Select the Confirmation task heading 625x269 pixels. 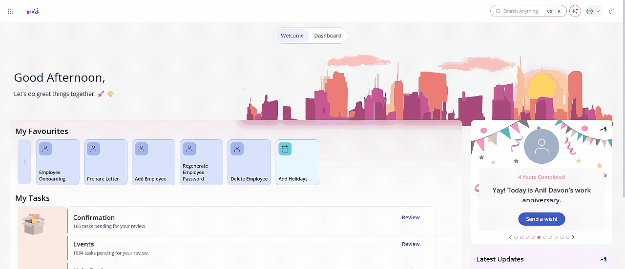[94, 217]
